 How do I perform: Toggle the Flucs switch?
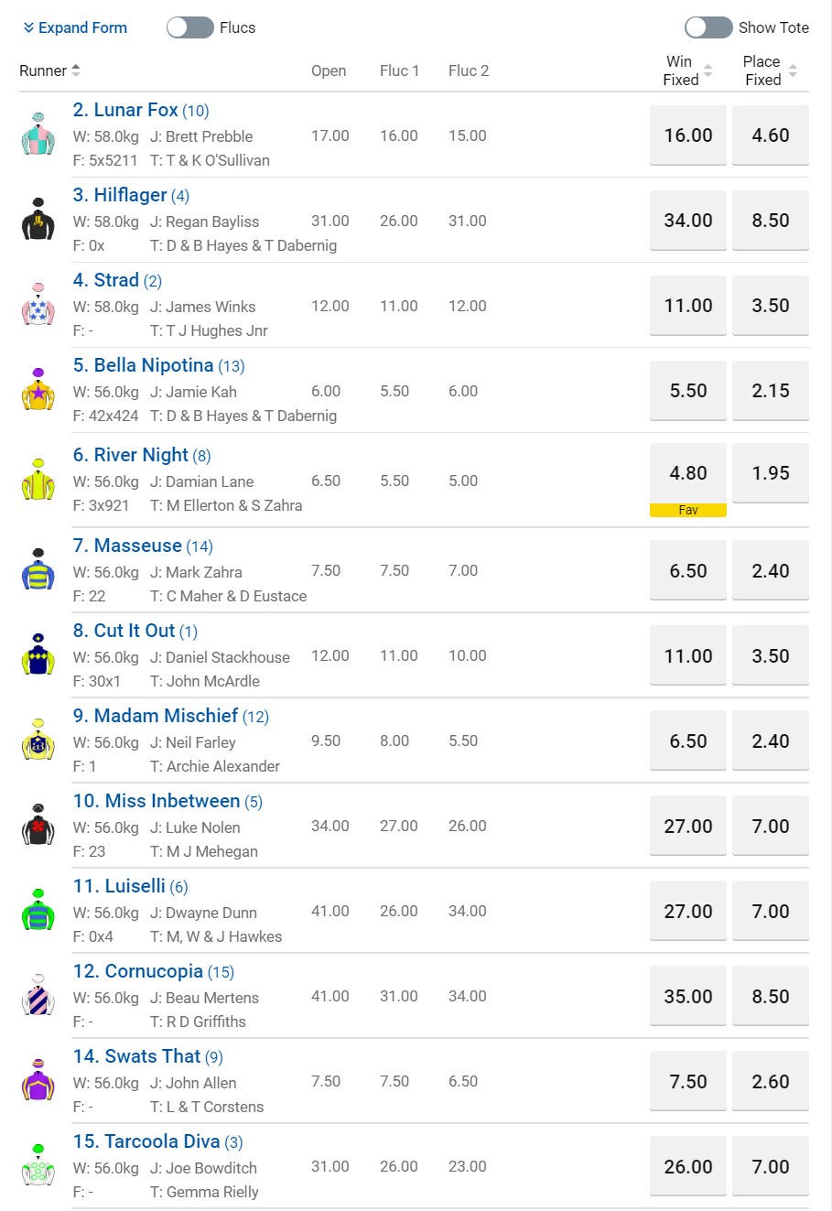coord(190,27)
